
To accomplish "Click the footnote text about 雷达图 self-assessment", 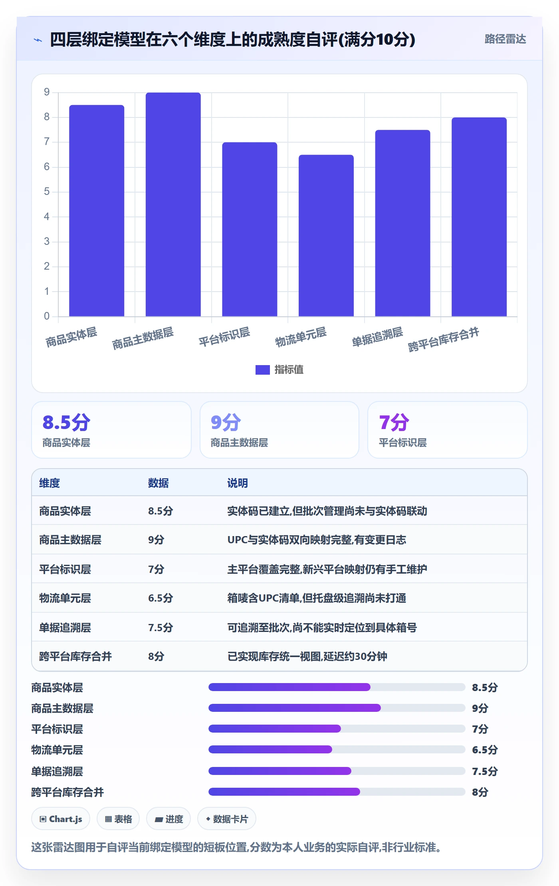I will (236, 847).
